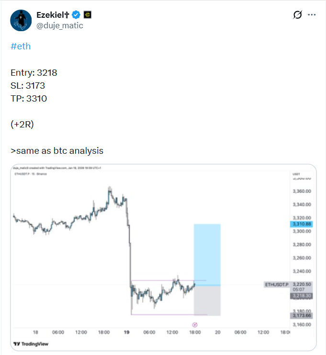Click the Ezekiel display name
Screen dimensions: 326x355
(53, 15)
